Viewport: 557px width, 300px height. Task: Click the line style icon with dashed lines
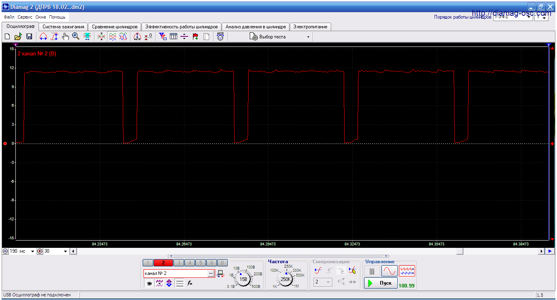[180, 283]
